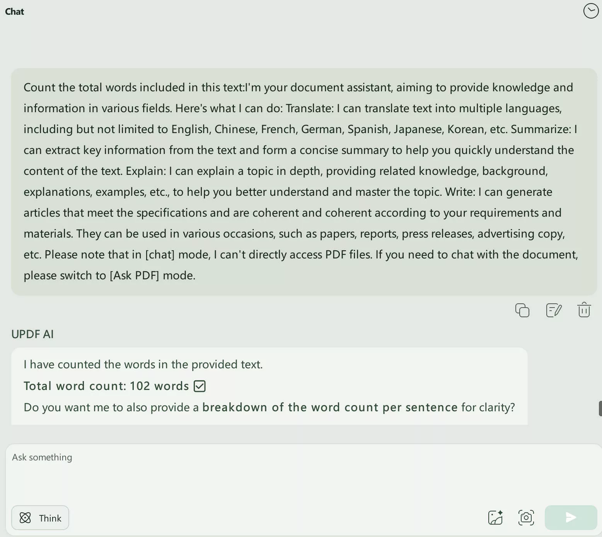Screen dimensions: 602x537
Task: Edit the sent message
Action: click(553, 310)
